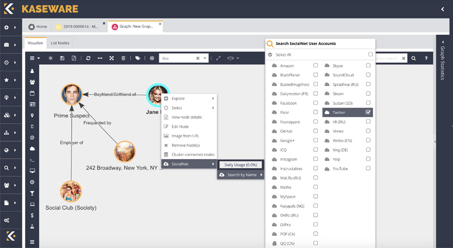453x248 pixels.
Task: Select the group of people node icon
Action: click(x=32, y=82)
